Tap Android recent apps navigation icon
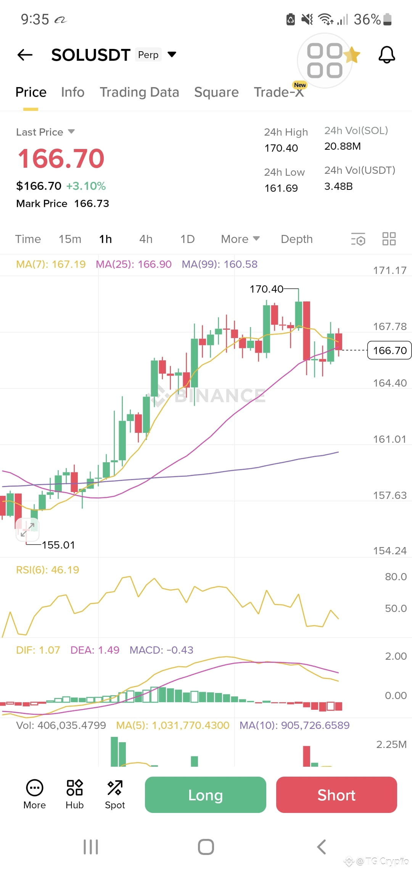Screen dimensions: 412x871 pos(91,847)
